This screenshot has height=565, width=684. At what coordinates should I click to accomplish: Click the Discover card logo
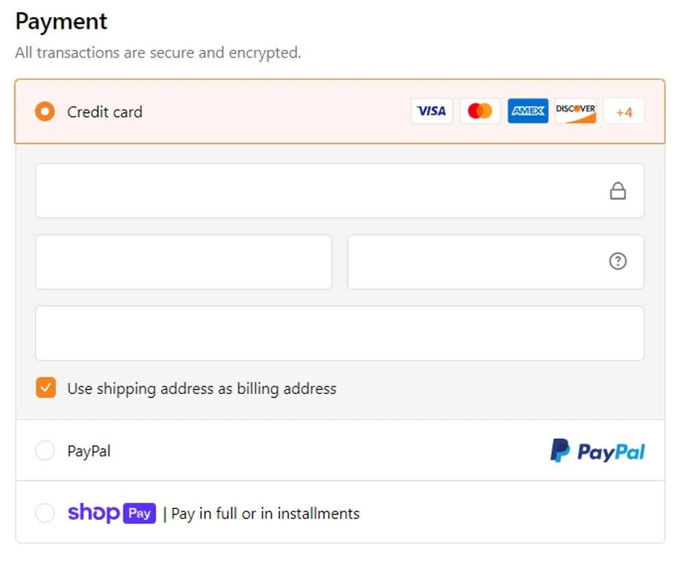click(x=576, y=111)
